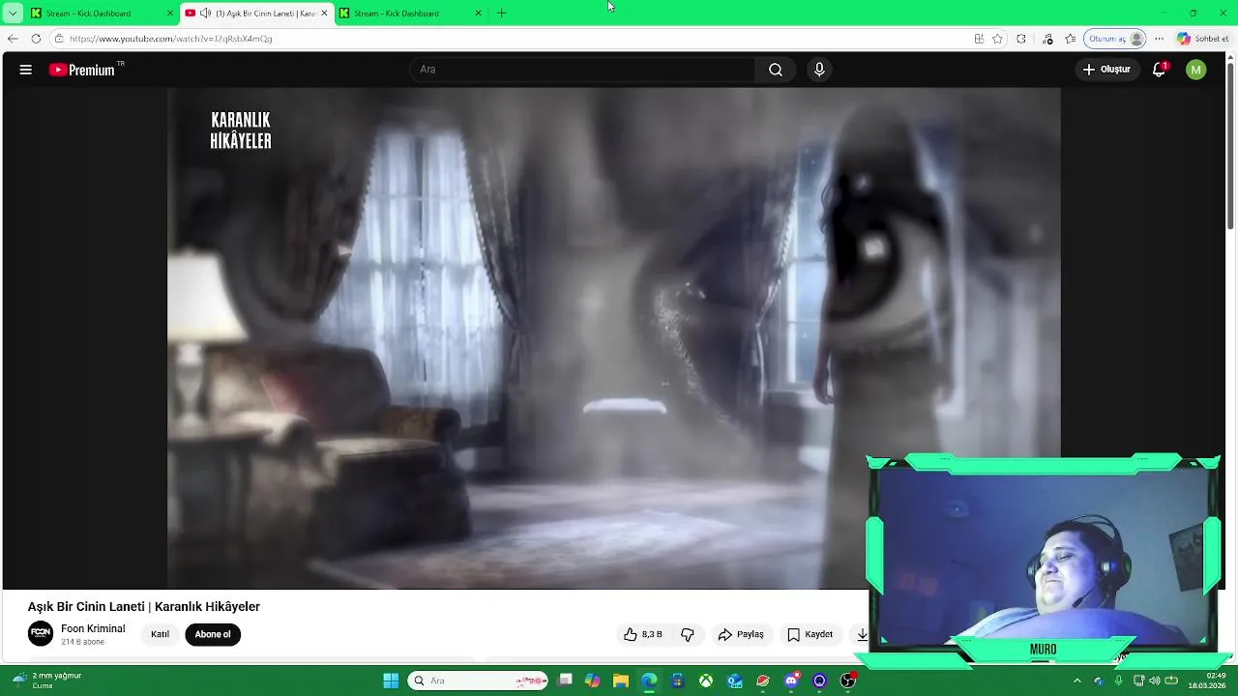Reload the page with the refresh button

(36, 39)
